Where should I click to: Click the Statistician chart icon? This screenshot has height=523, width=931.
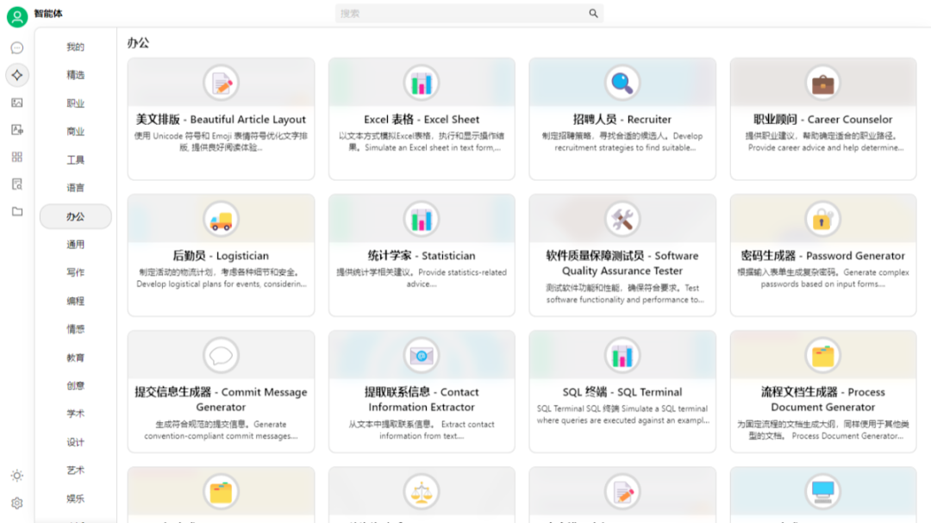(422, 220)
